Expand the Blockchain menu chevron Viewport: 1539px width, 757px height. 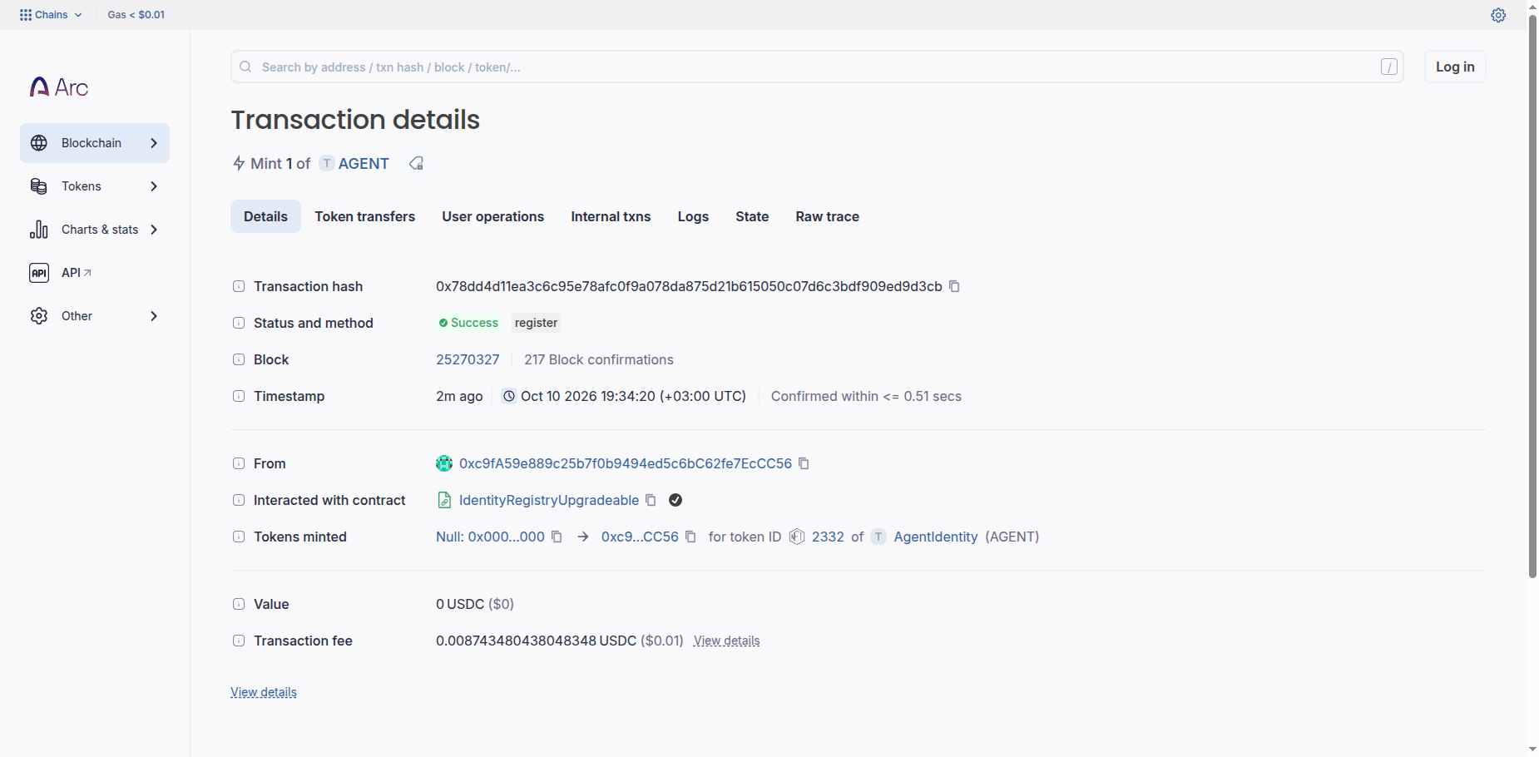(154, 143)
